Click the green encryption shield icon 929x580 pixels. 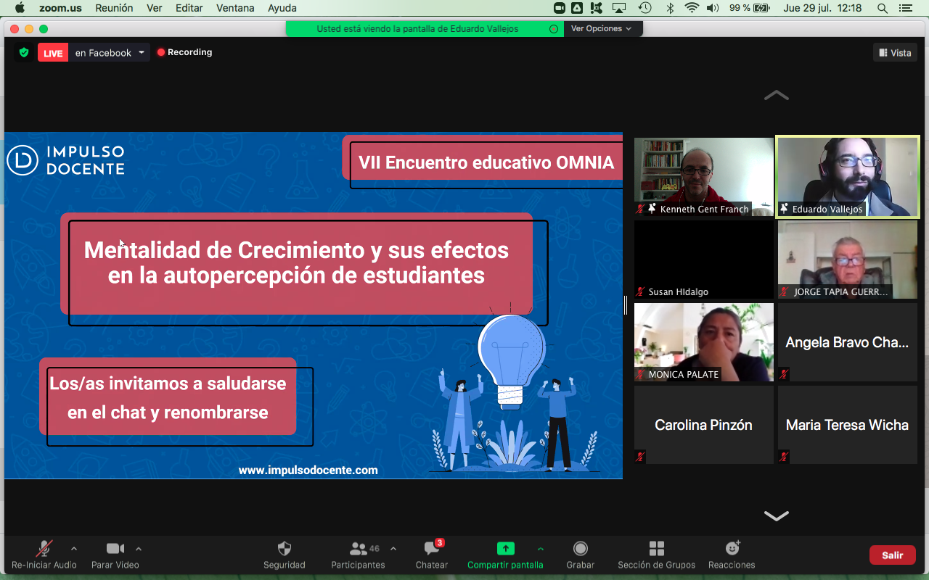click(24, 53)
